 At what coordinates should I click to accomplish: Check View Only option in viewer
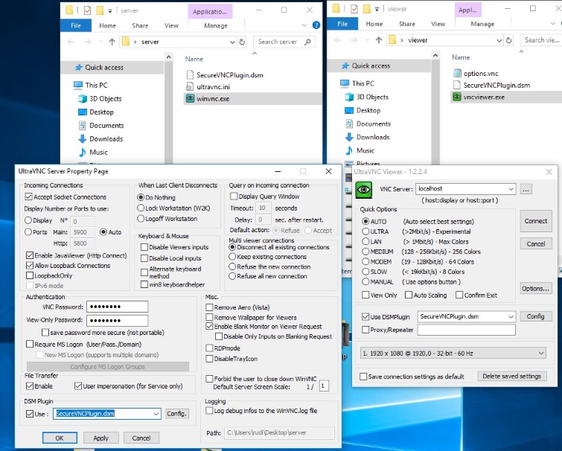click(365, 295)
